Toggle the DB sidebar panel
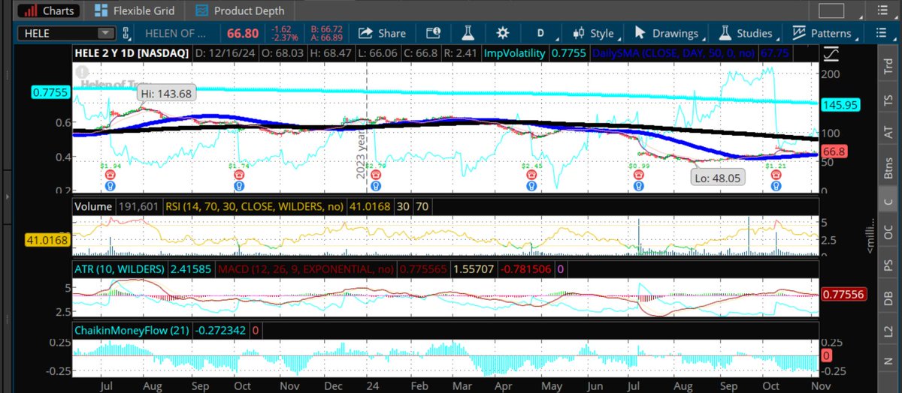The height and width of the screenshot is (393, 902). pyautogui.click(x=888, y=298)
